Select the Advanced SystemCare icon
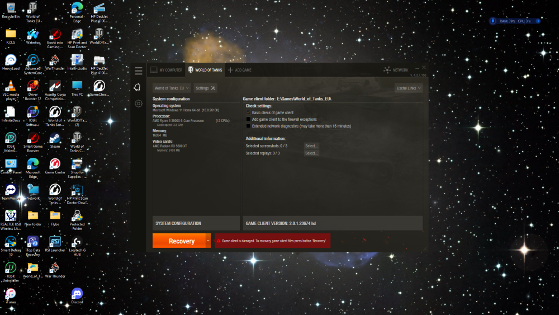Screen dimensions: 559x315 point(33,64)
